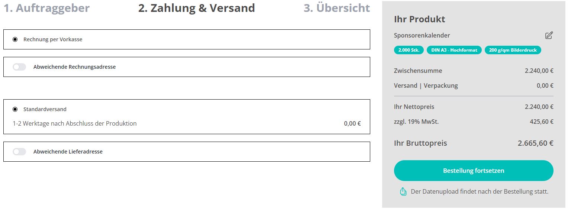Click the DIN A3 - Hochformat tag
The image size is (568, 210).
pyautogui.click(x=454, y=50)
